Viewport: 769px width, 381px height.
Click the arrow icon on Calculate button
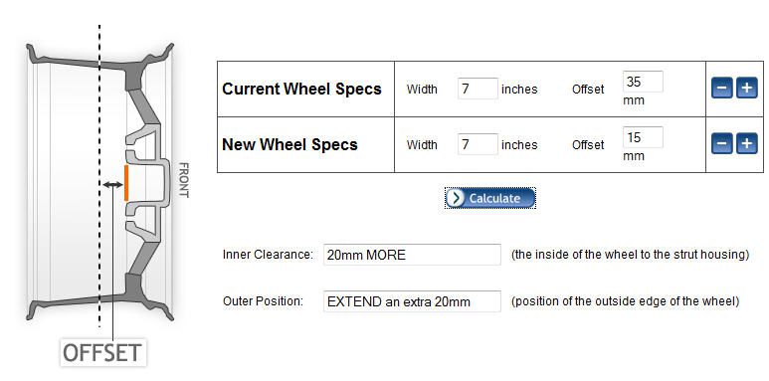coord(456,198)
